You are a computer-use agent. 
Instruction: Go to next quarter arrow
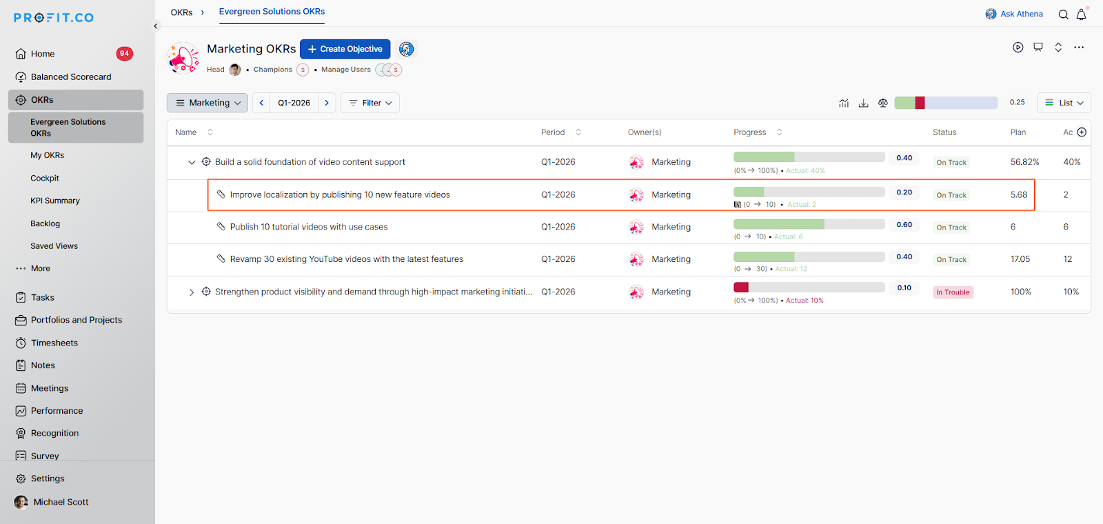point(327,103)
